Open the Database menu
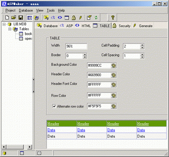 tap(26, 11)
